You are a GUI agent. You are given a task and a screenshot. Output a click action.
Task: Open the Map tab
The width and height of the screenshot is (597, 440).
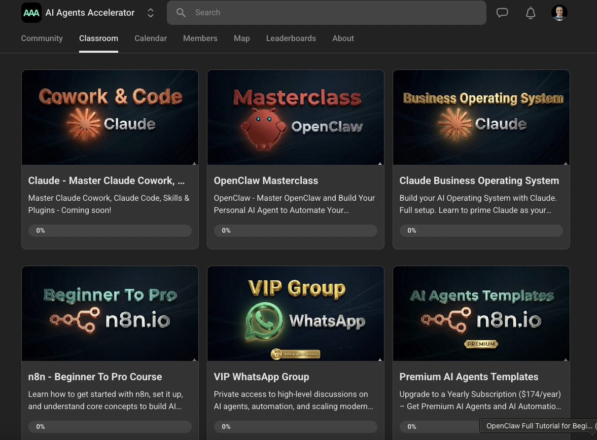click(242, 39)
